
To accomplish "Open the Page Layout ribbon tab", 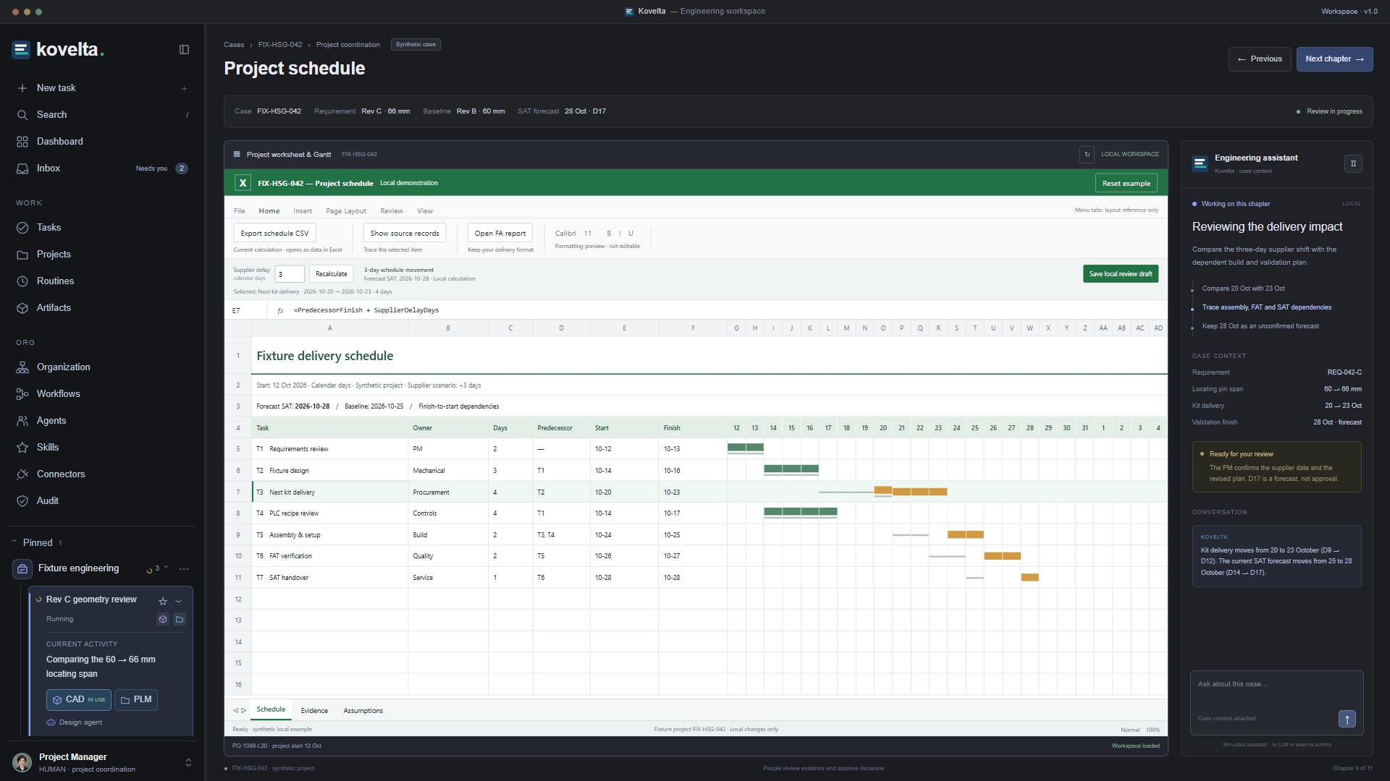I will pos(346,211).
